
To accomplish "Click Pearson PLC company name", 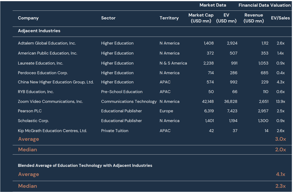I will (x=30, y=111).
